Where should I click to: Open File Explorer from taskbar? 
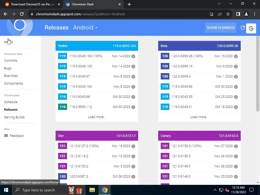click(92, 190)
